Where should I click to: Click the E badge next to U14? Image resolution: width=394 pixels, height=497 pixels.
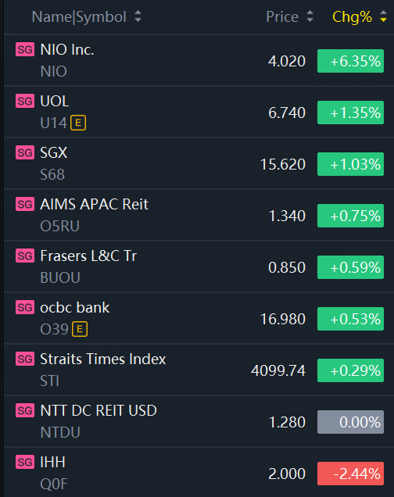pos(78,123)
